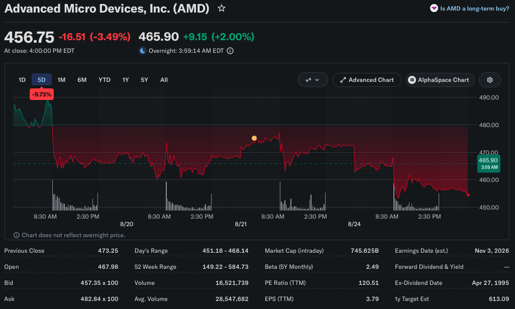This screenshot has width=515, height=309.
Task: Switch chart to 5Y range
Action: tap(144, 80)
